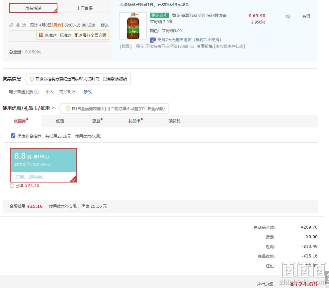The image size is (329, 288).
Task: Click the product quantity x3
Action: tap(288, 16)
